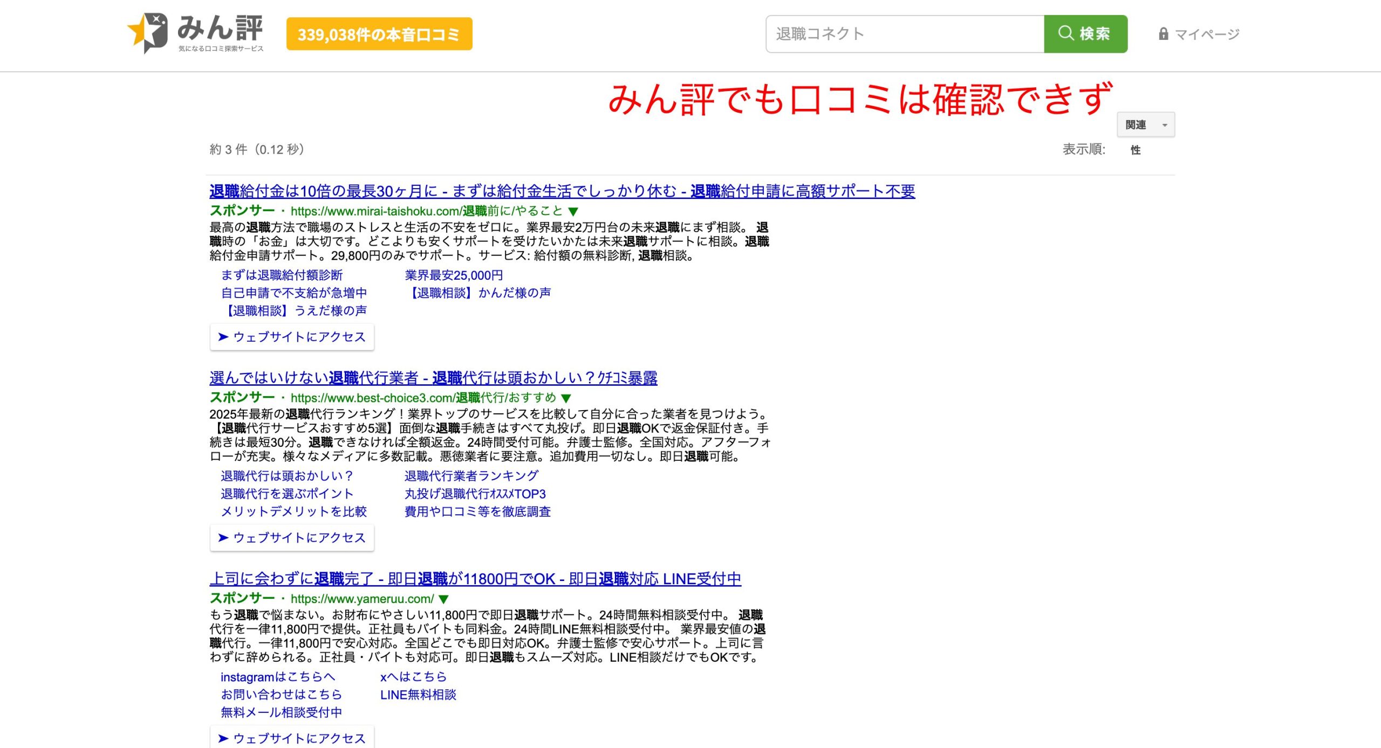This screenshot has width=1381, height=748.
Task: Click the https://www.mirai-taishoku.com ad URL
Action: point(427,211)
